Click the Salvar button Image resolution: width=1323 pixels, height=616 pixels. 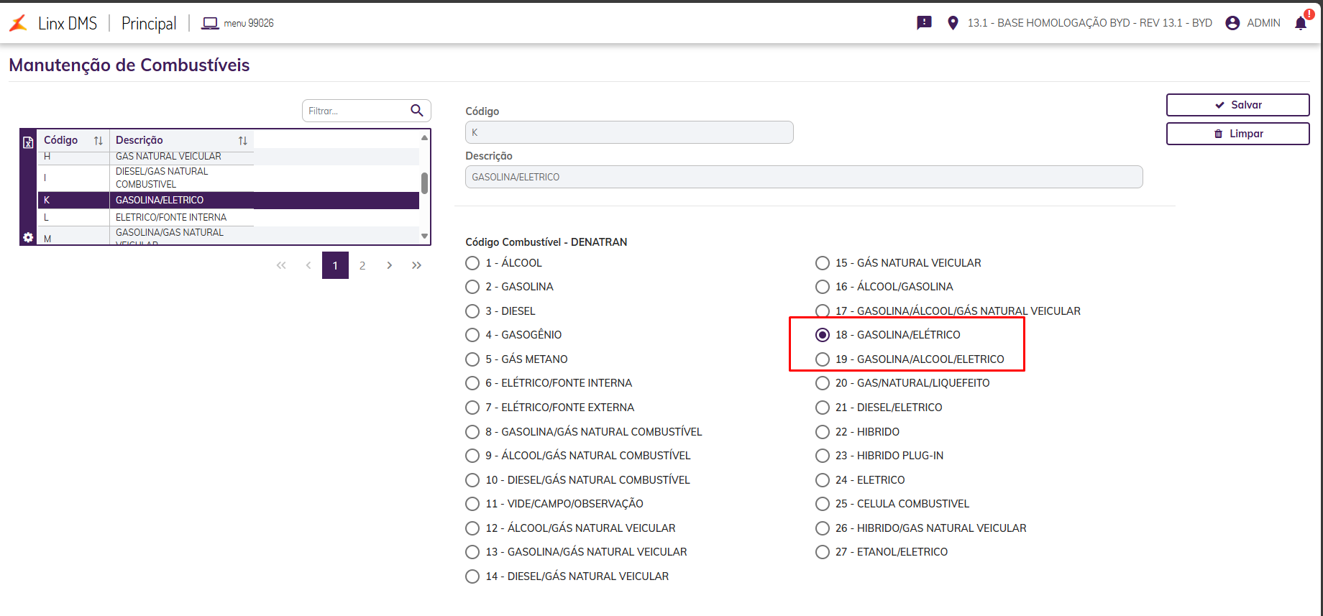pos(1237,105)
